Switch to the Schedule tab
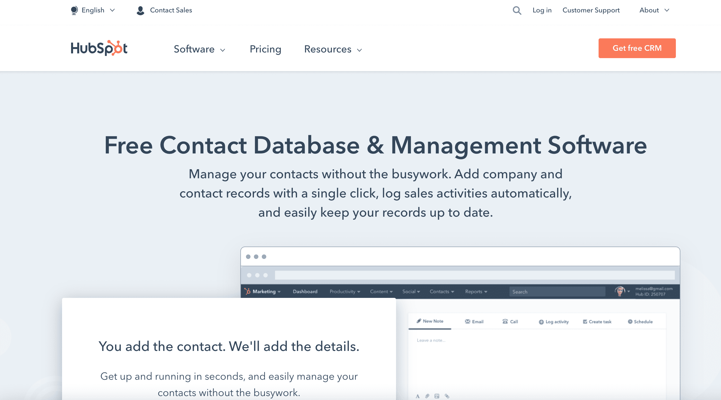The width and height of the screenshot is (721, 400). [x=640, y=322]
